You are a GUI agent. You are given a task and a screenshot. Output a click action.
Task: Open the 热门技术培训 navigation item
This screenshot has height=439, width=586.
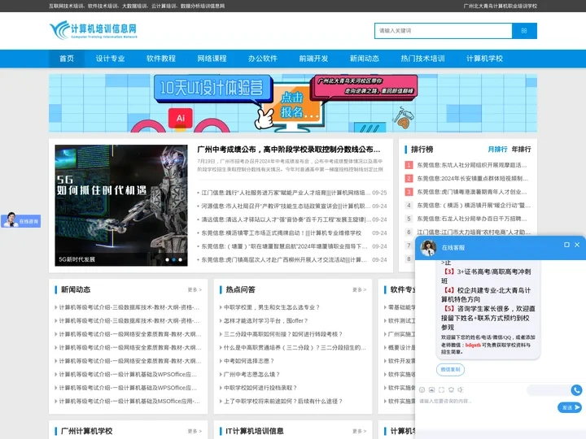click(x=422, y=59)
